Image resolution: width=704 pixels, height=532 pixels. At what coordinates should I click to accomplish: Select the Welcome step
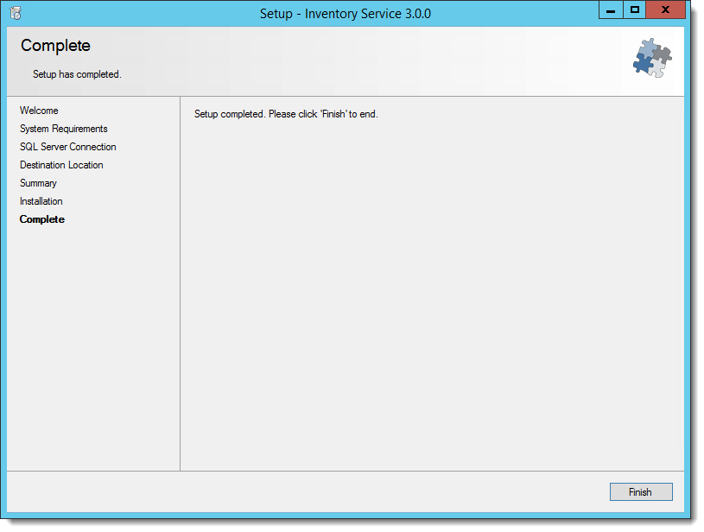pos(39,111)
